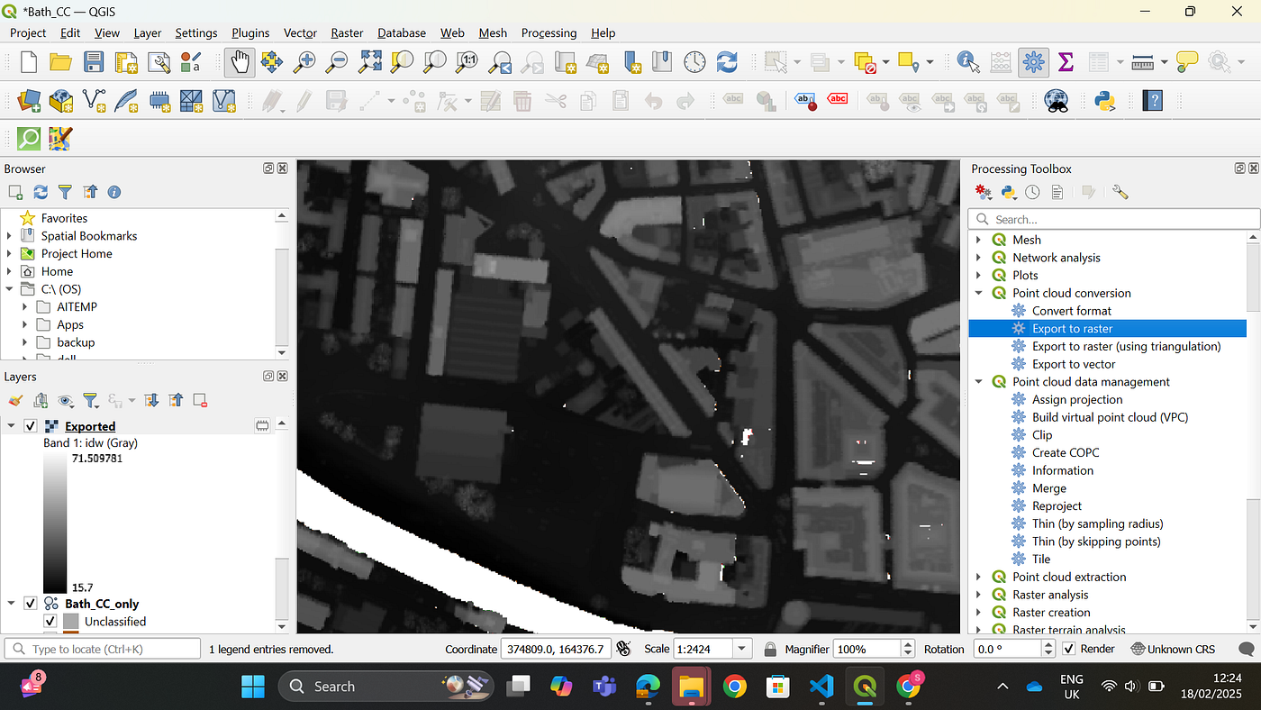Toggle extents display icon beside coordinate field

pos(623,649)
